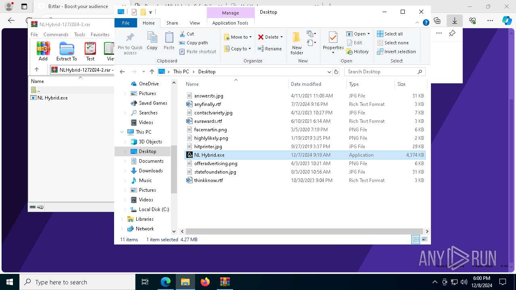The image size is (516, 290).
Task: Select NL Hybrid.exe in Explorer list
Action: [305, 155]
